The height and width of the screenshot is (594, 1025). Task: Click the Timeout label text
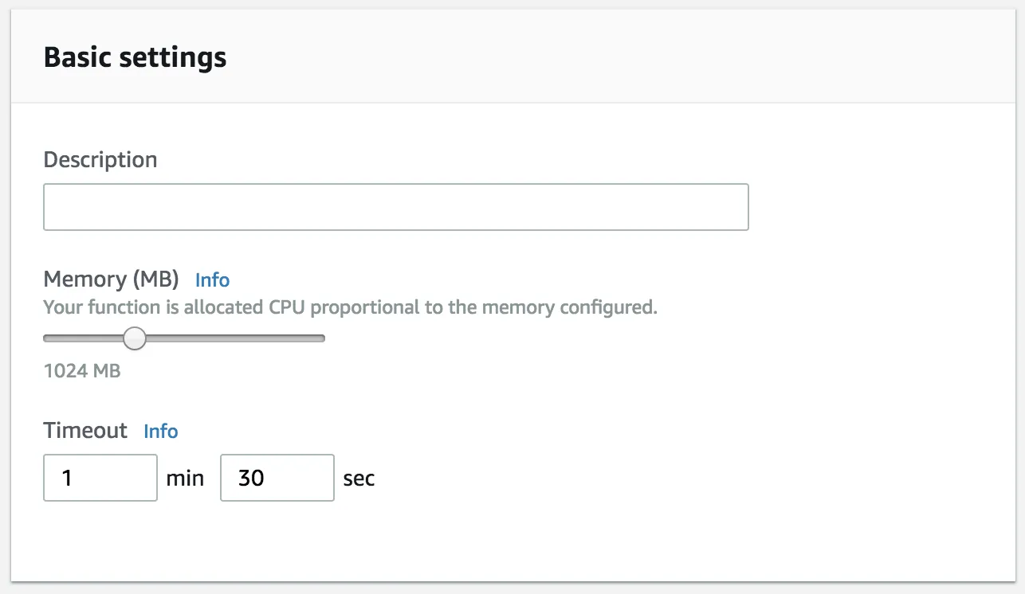85,431
